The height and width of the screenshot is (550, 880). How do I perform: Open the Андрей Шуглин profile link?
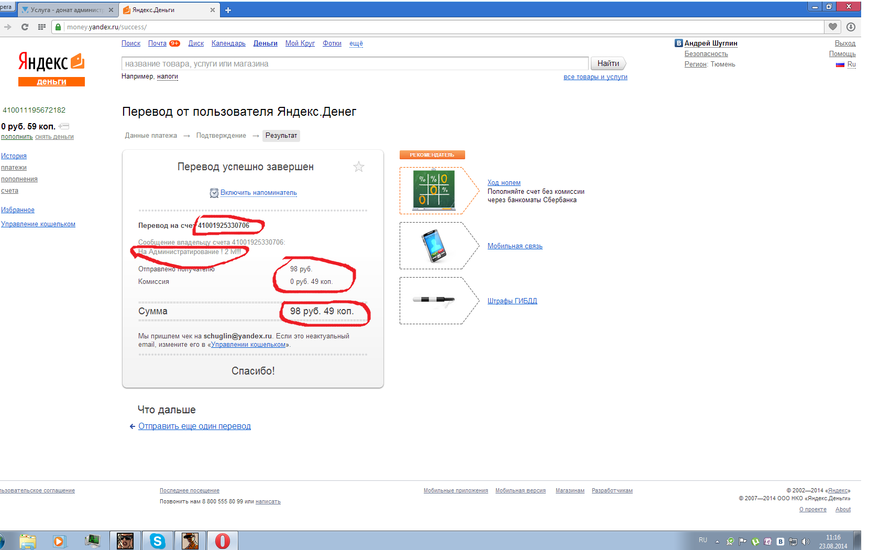click(711, 43)
